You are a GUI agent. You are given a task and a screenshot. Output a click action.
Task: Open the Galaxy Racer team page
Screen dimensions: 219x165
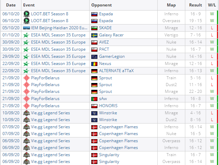tap(111, 35)
